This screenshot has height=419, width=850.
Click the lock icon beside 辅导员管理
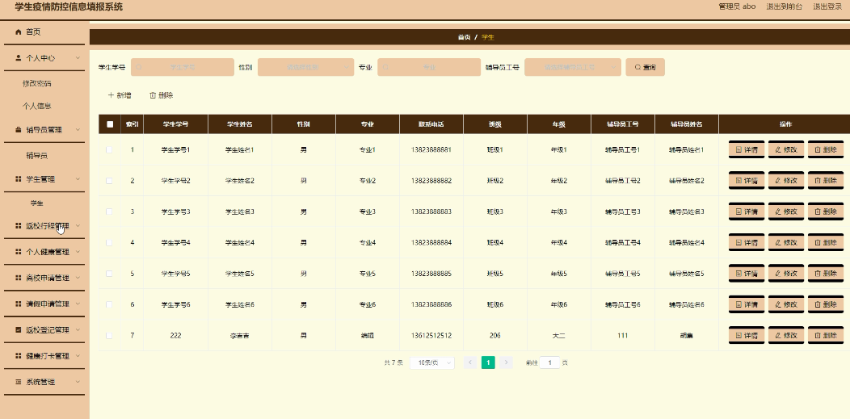coord(18,130)
